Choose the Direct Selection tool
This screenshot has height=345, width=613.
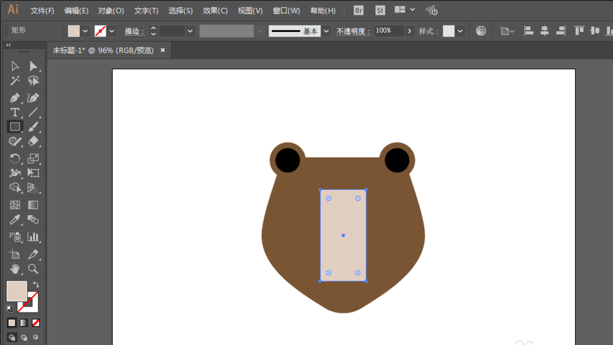click(x=33, y=66)
